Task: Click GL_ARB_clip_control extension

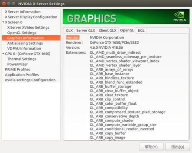Action: 108,99
